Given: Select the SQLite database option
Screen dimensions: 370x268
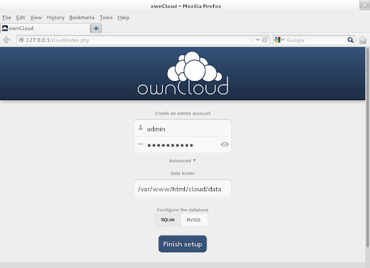Looking at the screenshot, I should tap(168, 220).
